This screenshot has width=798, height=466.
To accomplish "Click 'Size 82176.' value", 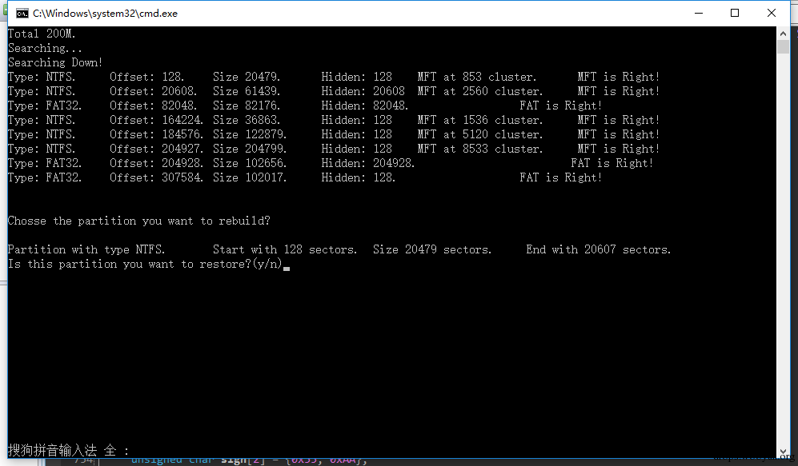I will point(247,106).
